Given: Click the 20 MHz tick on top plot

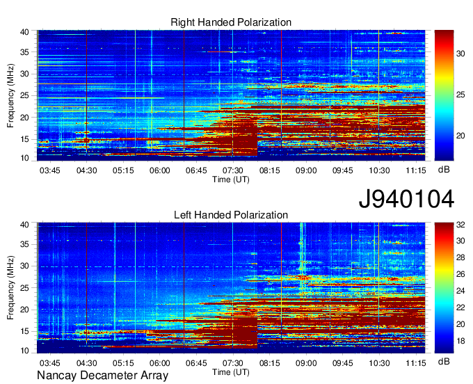Looking at the screenshot, I should click(24, 118).
